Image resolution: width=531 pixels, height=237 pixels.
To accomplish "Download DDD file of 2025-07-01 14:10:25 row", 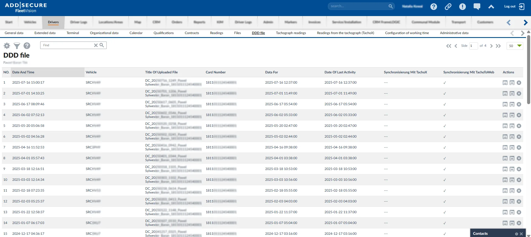I will pos(505,94).
